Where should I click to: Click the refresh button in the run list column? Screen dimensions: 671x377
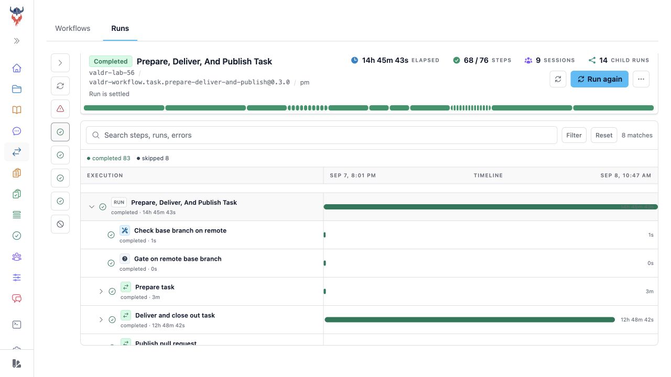pyautogui.click(x=60, y=86)
